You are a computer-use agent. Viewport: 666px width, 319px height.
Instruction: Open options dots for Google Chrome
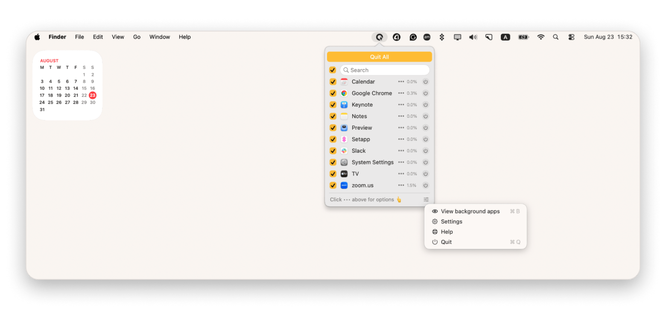point(401,93)
